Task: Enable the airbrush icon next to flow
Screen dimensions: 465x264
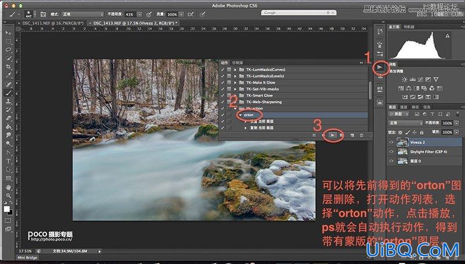Action: pos(191,14)
